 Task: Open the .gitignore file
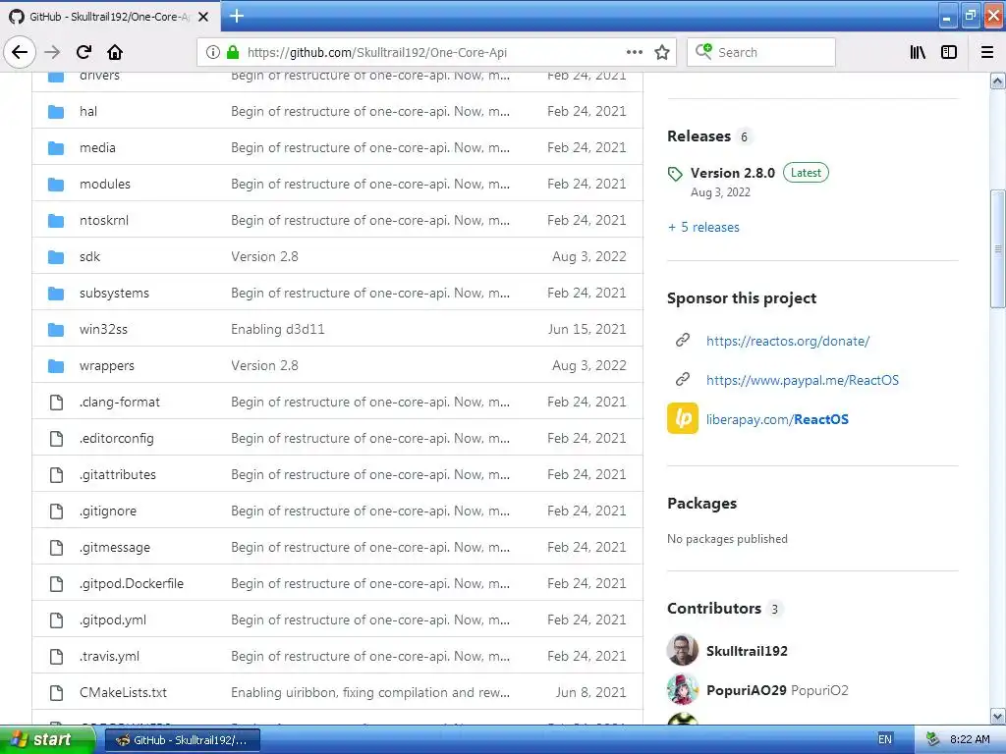click(108, 512)
